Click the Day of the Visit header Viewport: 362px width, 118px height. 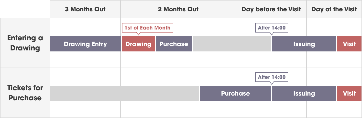coord(334,9)
